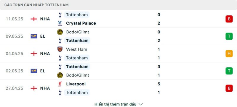Click red B result badge for Crystal Palace match
This screenshot has height=107, width=237.
point(229,19)
